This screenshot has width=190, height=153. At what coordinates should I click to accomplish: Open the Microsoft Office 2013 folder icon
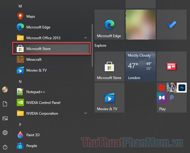click(20, 38)
